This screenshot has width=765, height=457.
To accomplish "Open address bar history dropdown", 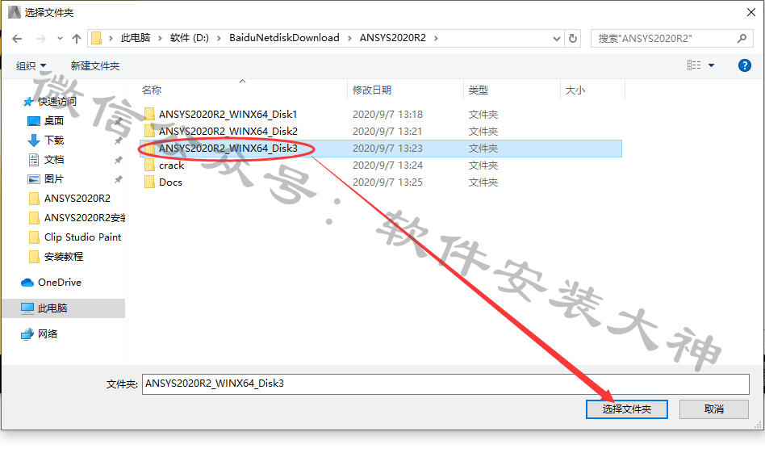I will 556,39.
